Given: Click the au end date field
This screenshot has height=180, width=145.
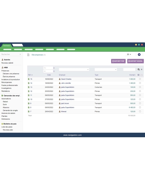Looking at the screenshot, I should pos(48,71).
